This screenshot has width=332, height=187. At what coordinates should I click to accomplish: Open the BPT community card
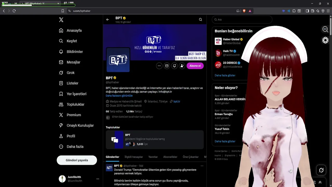(x=155, y=140)
